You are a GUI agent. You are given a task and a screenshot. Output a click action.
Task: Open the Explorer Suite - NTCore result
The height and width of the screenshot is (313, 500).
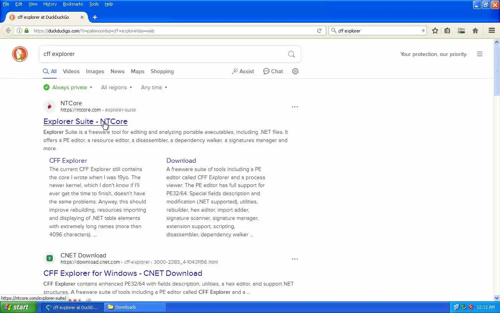click(85, 121)
